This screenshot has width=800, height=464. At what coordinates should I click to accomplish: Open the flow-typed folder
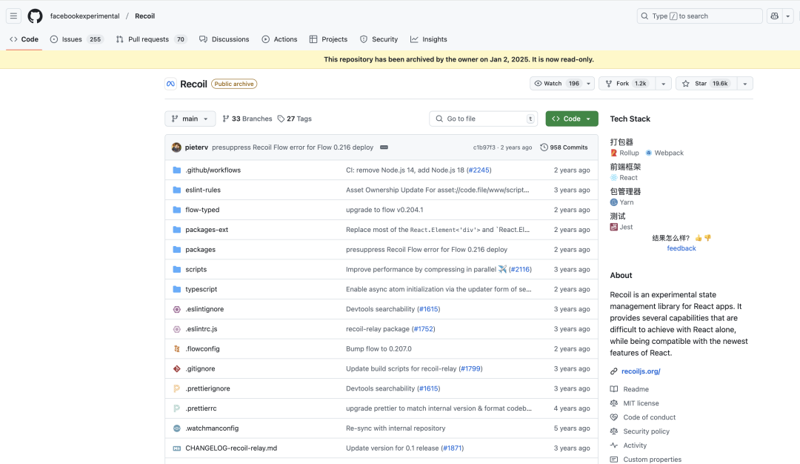[x=202, y=210]
